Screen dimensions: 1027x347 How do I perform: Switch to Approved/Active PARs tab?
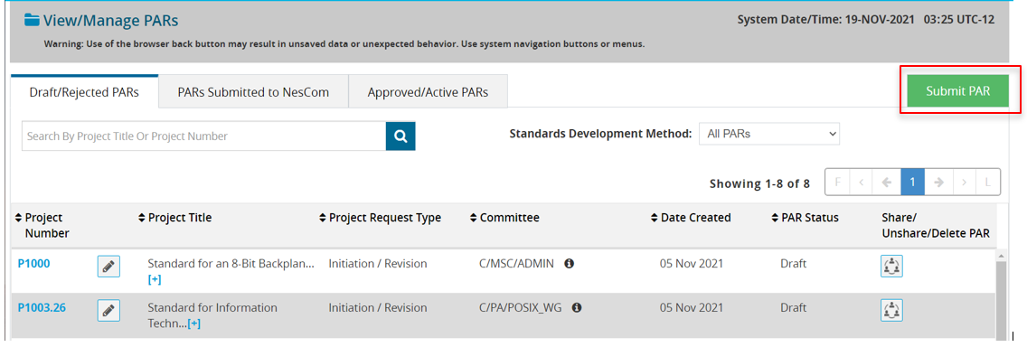[428, 92]
